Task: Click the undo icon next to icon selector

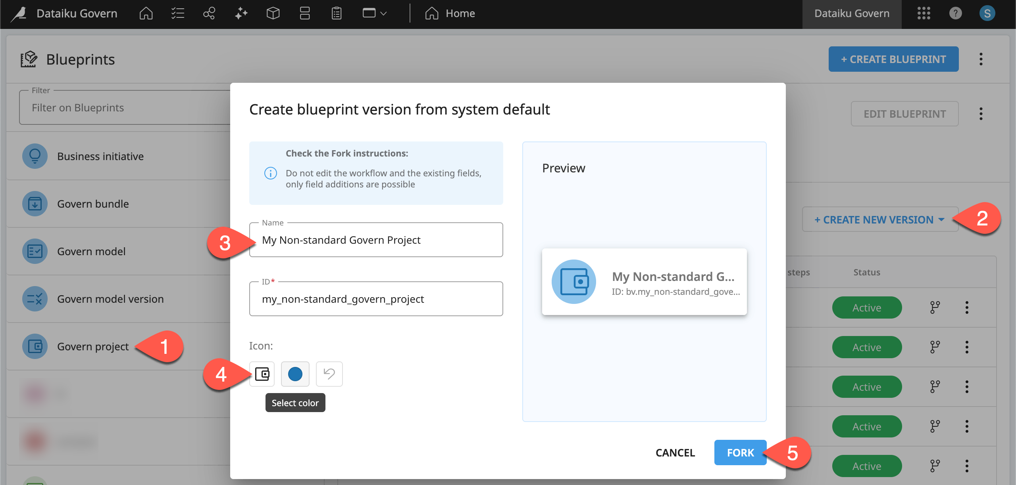Action: 329,374
